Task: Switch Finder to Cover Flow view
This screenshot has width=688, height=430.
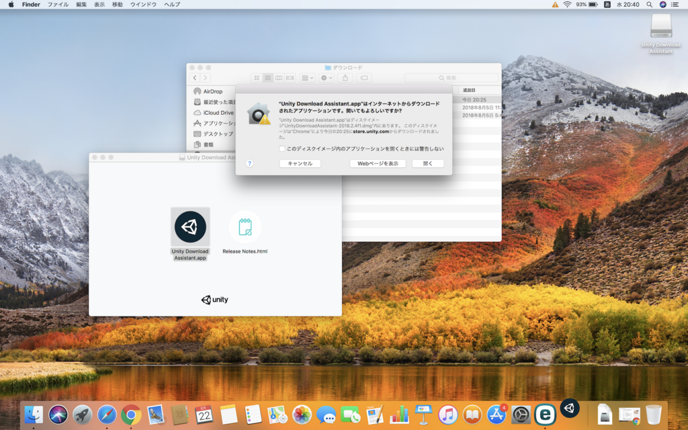Action: tap(290, 78)
